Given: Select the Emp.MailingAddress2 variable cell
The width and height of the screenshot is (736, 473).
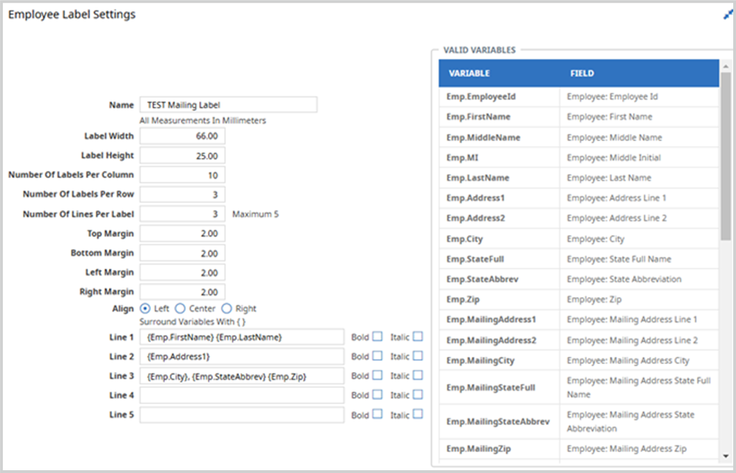Looking at the screenshot, I should click(499, 340).
